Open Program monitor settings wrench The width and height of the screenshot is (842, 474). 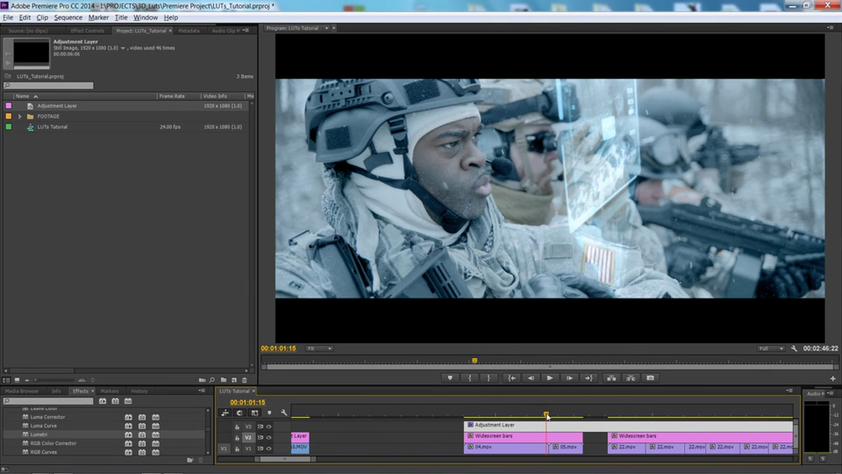[x=794, y=348]
